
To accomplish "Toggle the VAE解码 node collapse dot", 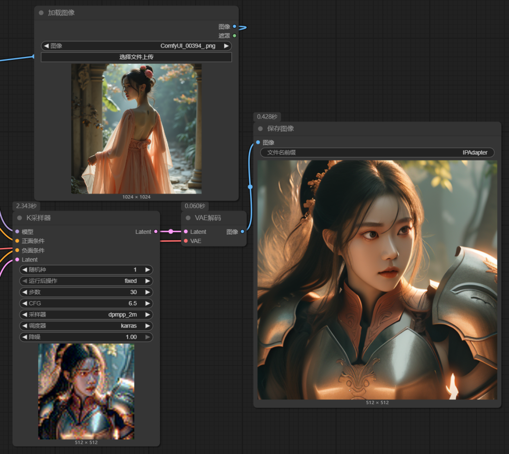I will 189,218.
